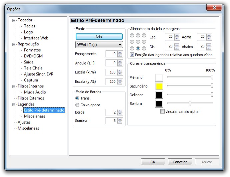Viewport: 230px width, 177px height.
Task: Open Secundário yellow color swatch
Action: tap(159, 86)
